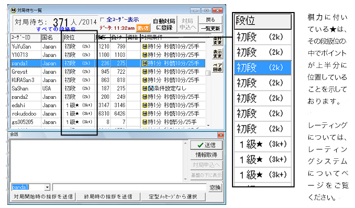Open the user name dropdown showing panda1

(47, 187)
